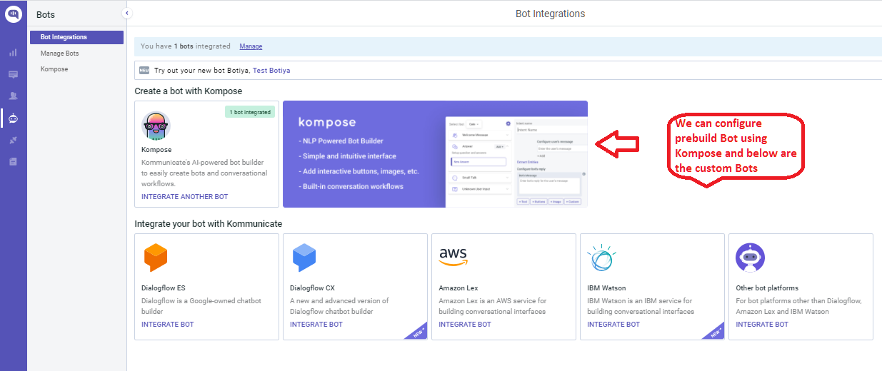The width and height of the screenshot is (882, 371).
Task: Click the Amazon Lex card title
Action: [458, 288]
